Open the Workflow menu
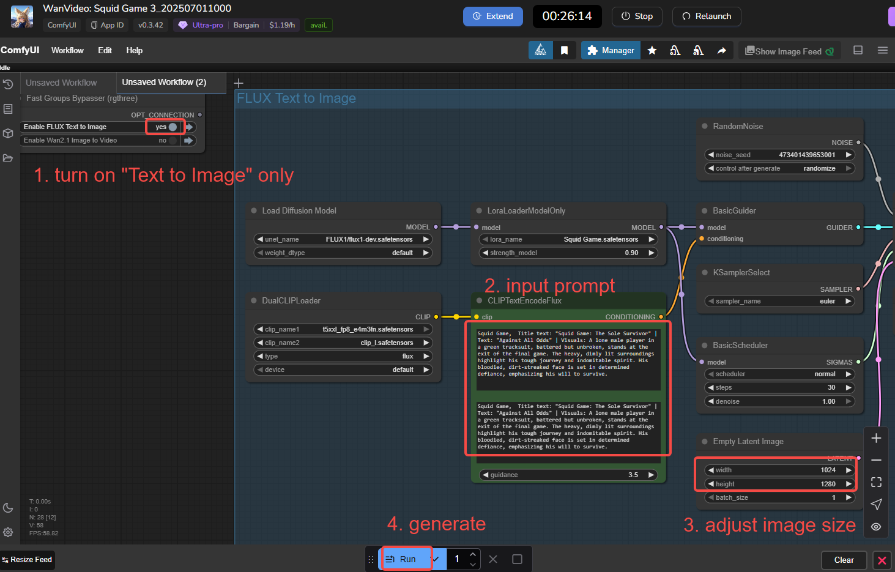The height and width of the screenshot is (572, 895). (67, 50)
